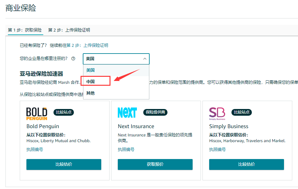Open 执照编号 link under Next Insurance

(x=126, y=149)
